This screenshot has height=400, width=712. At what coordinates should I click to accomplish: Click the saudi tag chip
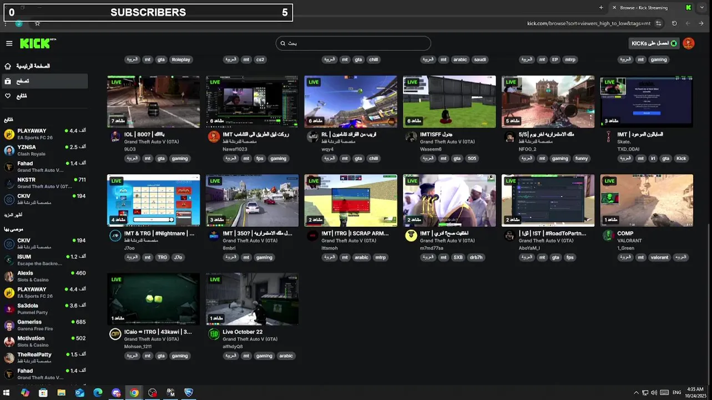coord(480,59)
